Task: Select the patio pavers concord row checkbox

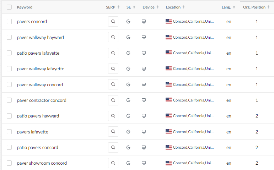Action: (9, 148)
